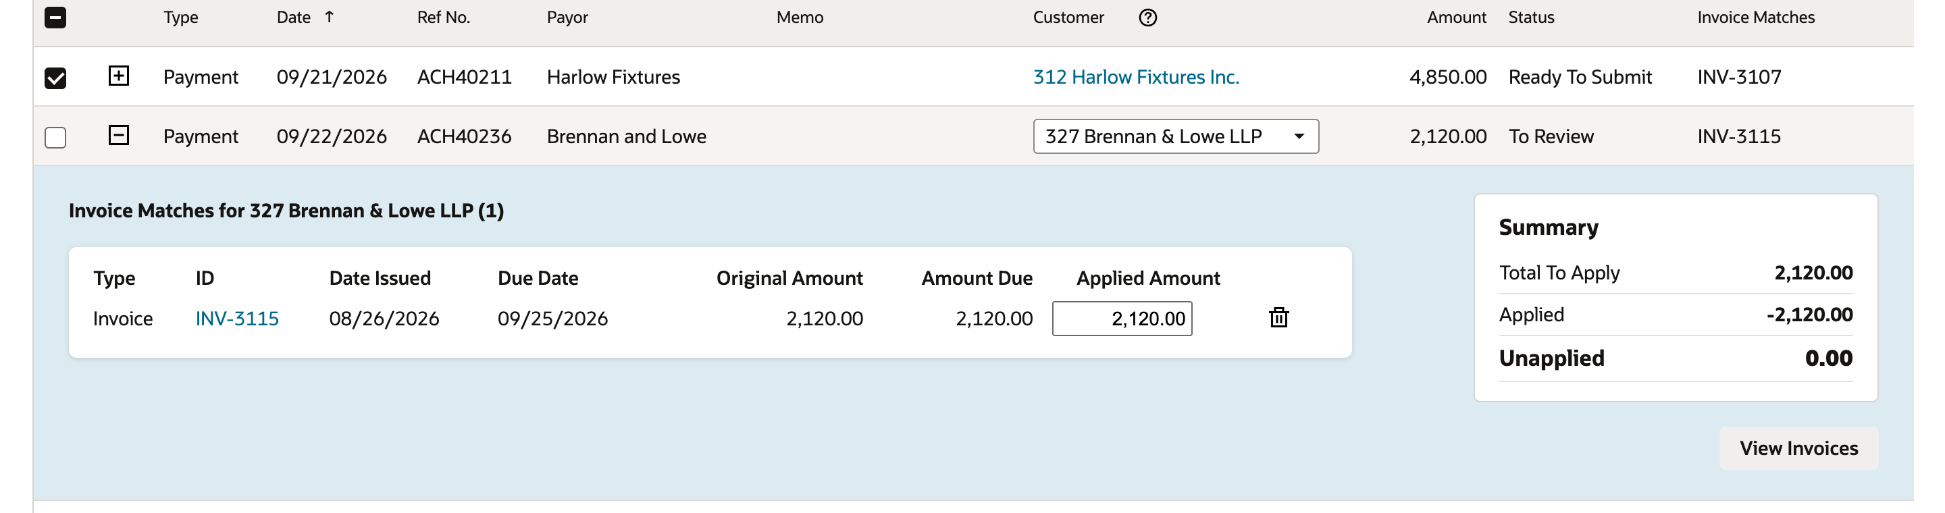Image resolution: width=1945 pixels, height=513 pixels.
Task: Click the Memo column header
Action: point(800,18)
